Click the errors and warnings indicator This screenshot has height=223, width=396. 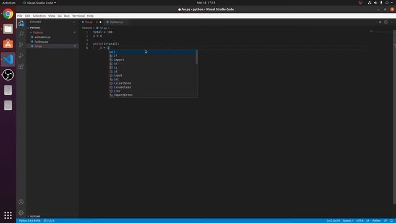49,221
